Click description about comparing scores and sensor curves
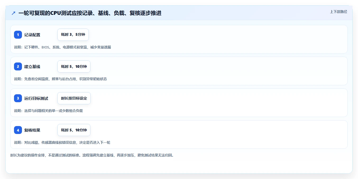The width and height of the screenshot is (358, 179). coord(62,142)
